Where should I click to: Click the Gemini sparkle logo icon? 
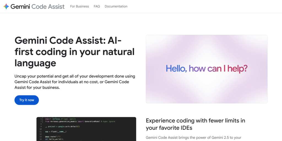click(6, 7)
